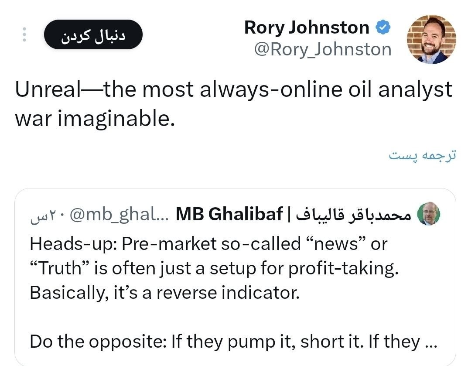
Task: Click "Basically, it's a reverse indicator." line
Action: 165,293
